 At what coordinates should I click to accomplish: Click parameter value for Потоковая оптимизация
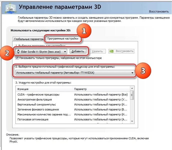pos(101,119)
